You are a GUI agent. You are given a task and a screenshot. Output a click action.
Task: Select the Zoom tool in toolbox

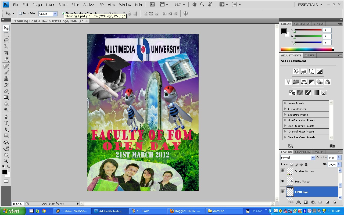(x=6, y=161)
